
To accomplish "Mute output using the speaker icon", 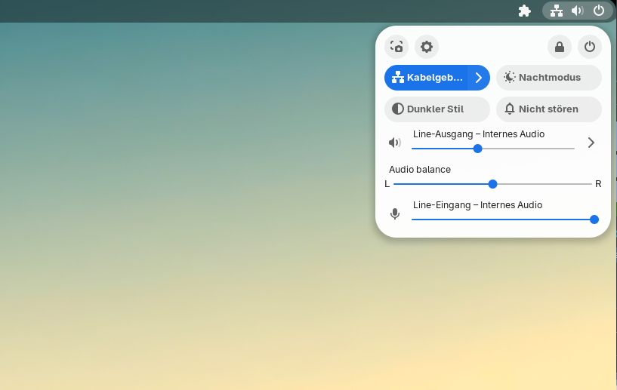I will (x=394, y=143).
